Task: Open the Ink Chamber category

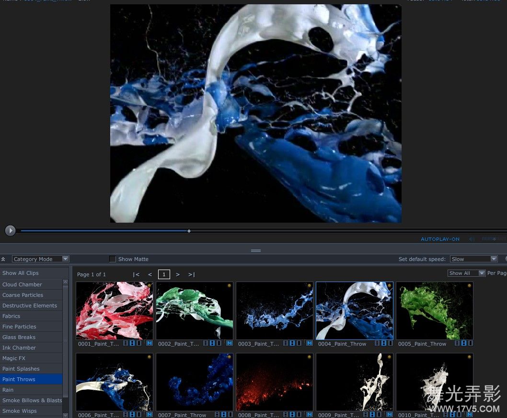Action: click(x=31, y=348)
